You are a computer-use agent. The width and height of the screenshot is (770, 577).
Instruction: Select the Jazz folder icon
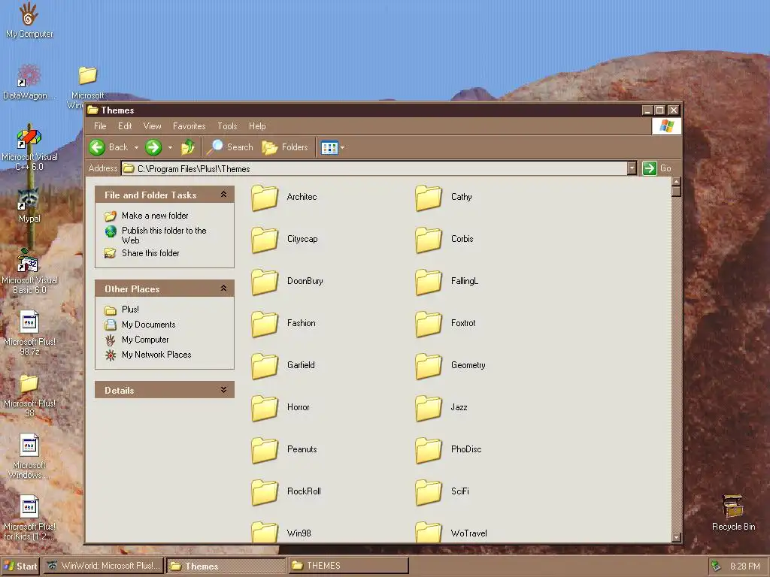coord(429,408)
